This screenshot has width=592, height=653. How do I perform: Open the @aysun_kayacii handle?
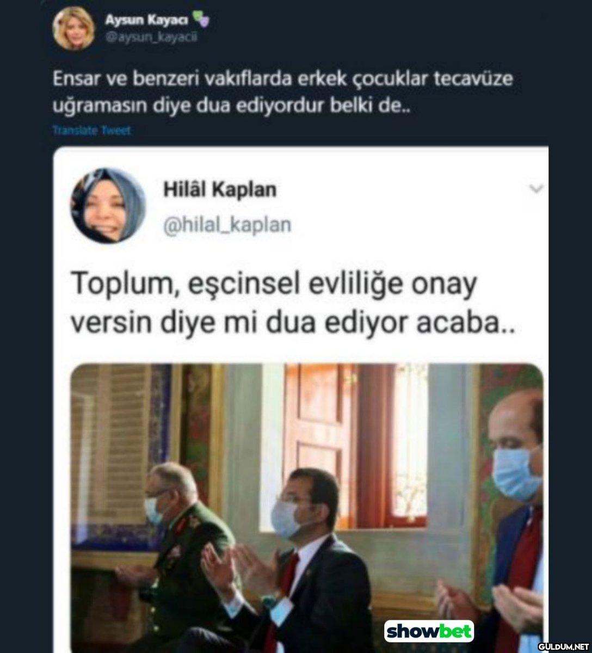[x=151, y=38]
